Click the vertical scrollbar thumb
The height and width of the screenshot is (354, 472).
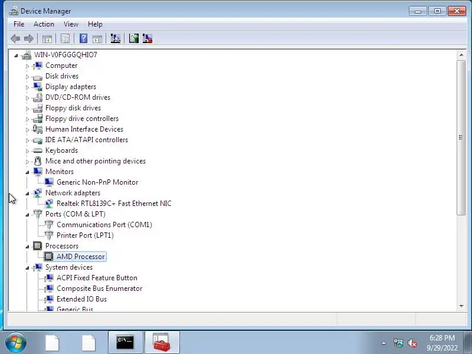pos(461,137)
